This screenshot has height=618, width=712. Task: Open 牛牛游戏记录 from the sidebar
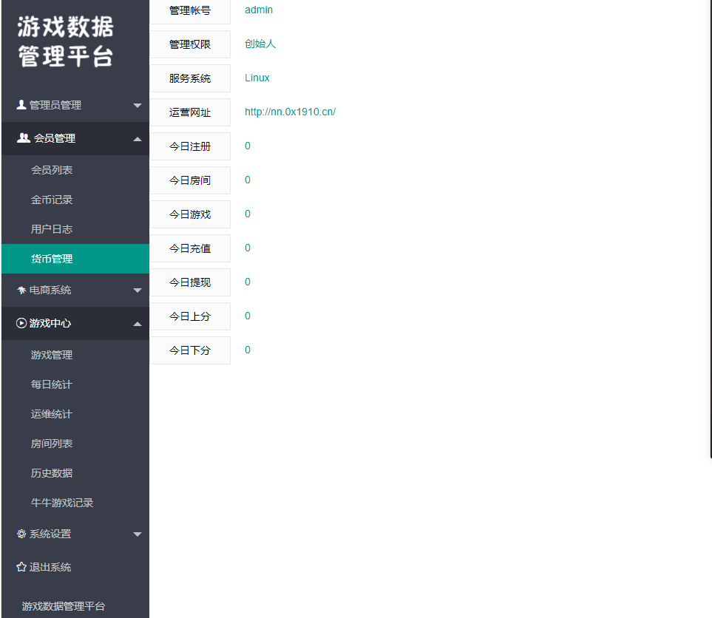(x=61, y=502)
